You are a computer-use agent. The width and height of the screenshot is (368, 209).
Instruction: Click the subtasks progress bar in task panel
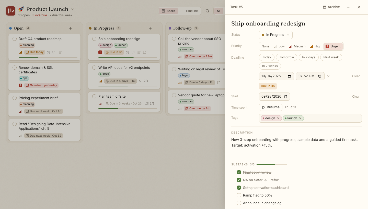272,164
